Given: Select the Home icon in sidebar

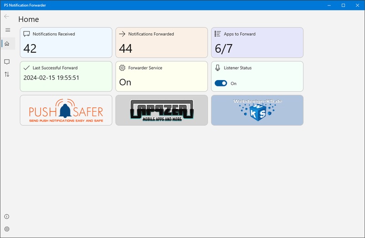Looking at the screenshot, I should click(7, 44).
